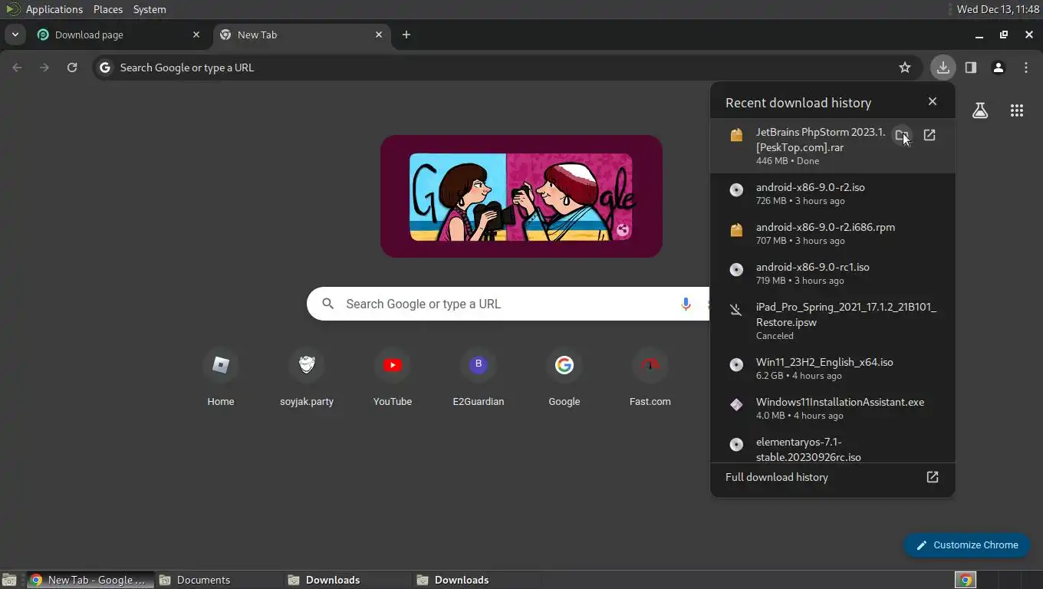This screenshot has width=1043, height=589.
Task: Open Home shortcut tile
Action: 221,377
